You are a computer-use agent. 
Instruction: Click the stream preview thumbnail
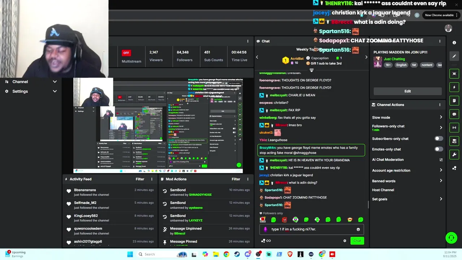pos(158,125)
